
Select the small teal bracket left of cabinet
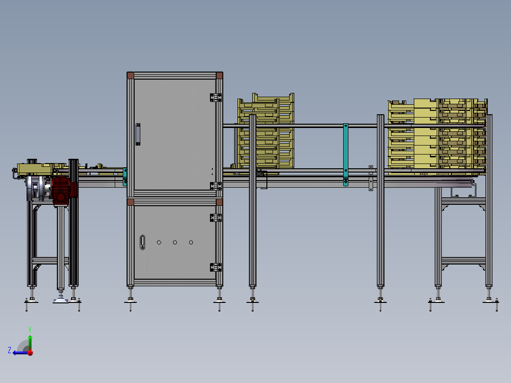pos(125,177)
